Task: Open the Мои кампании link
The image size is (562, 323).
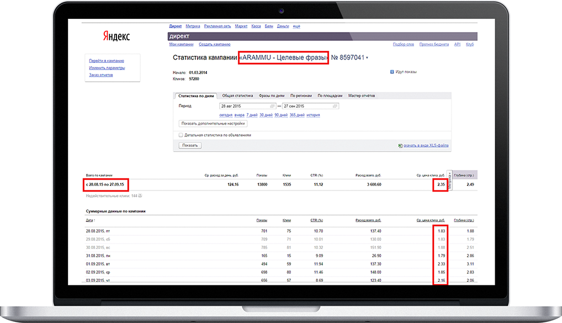Action: point(182,45)
